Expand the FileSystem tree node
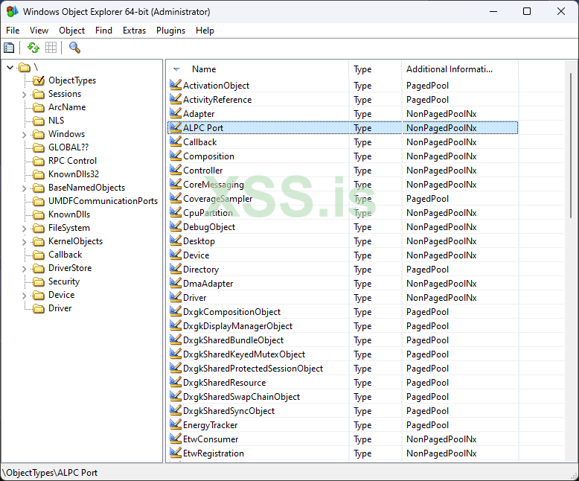579x481 pixels. tap(24, 229)
